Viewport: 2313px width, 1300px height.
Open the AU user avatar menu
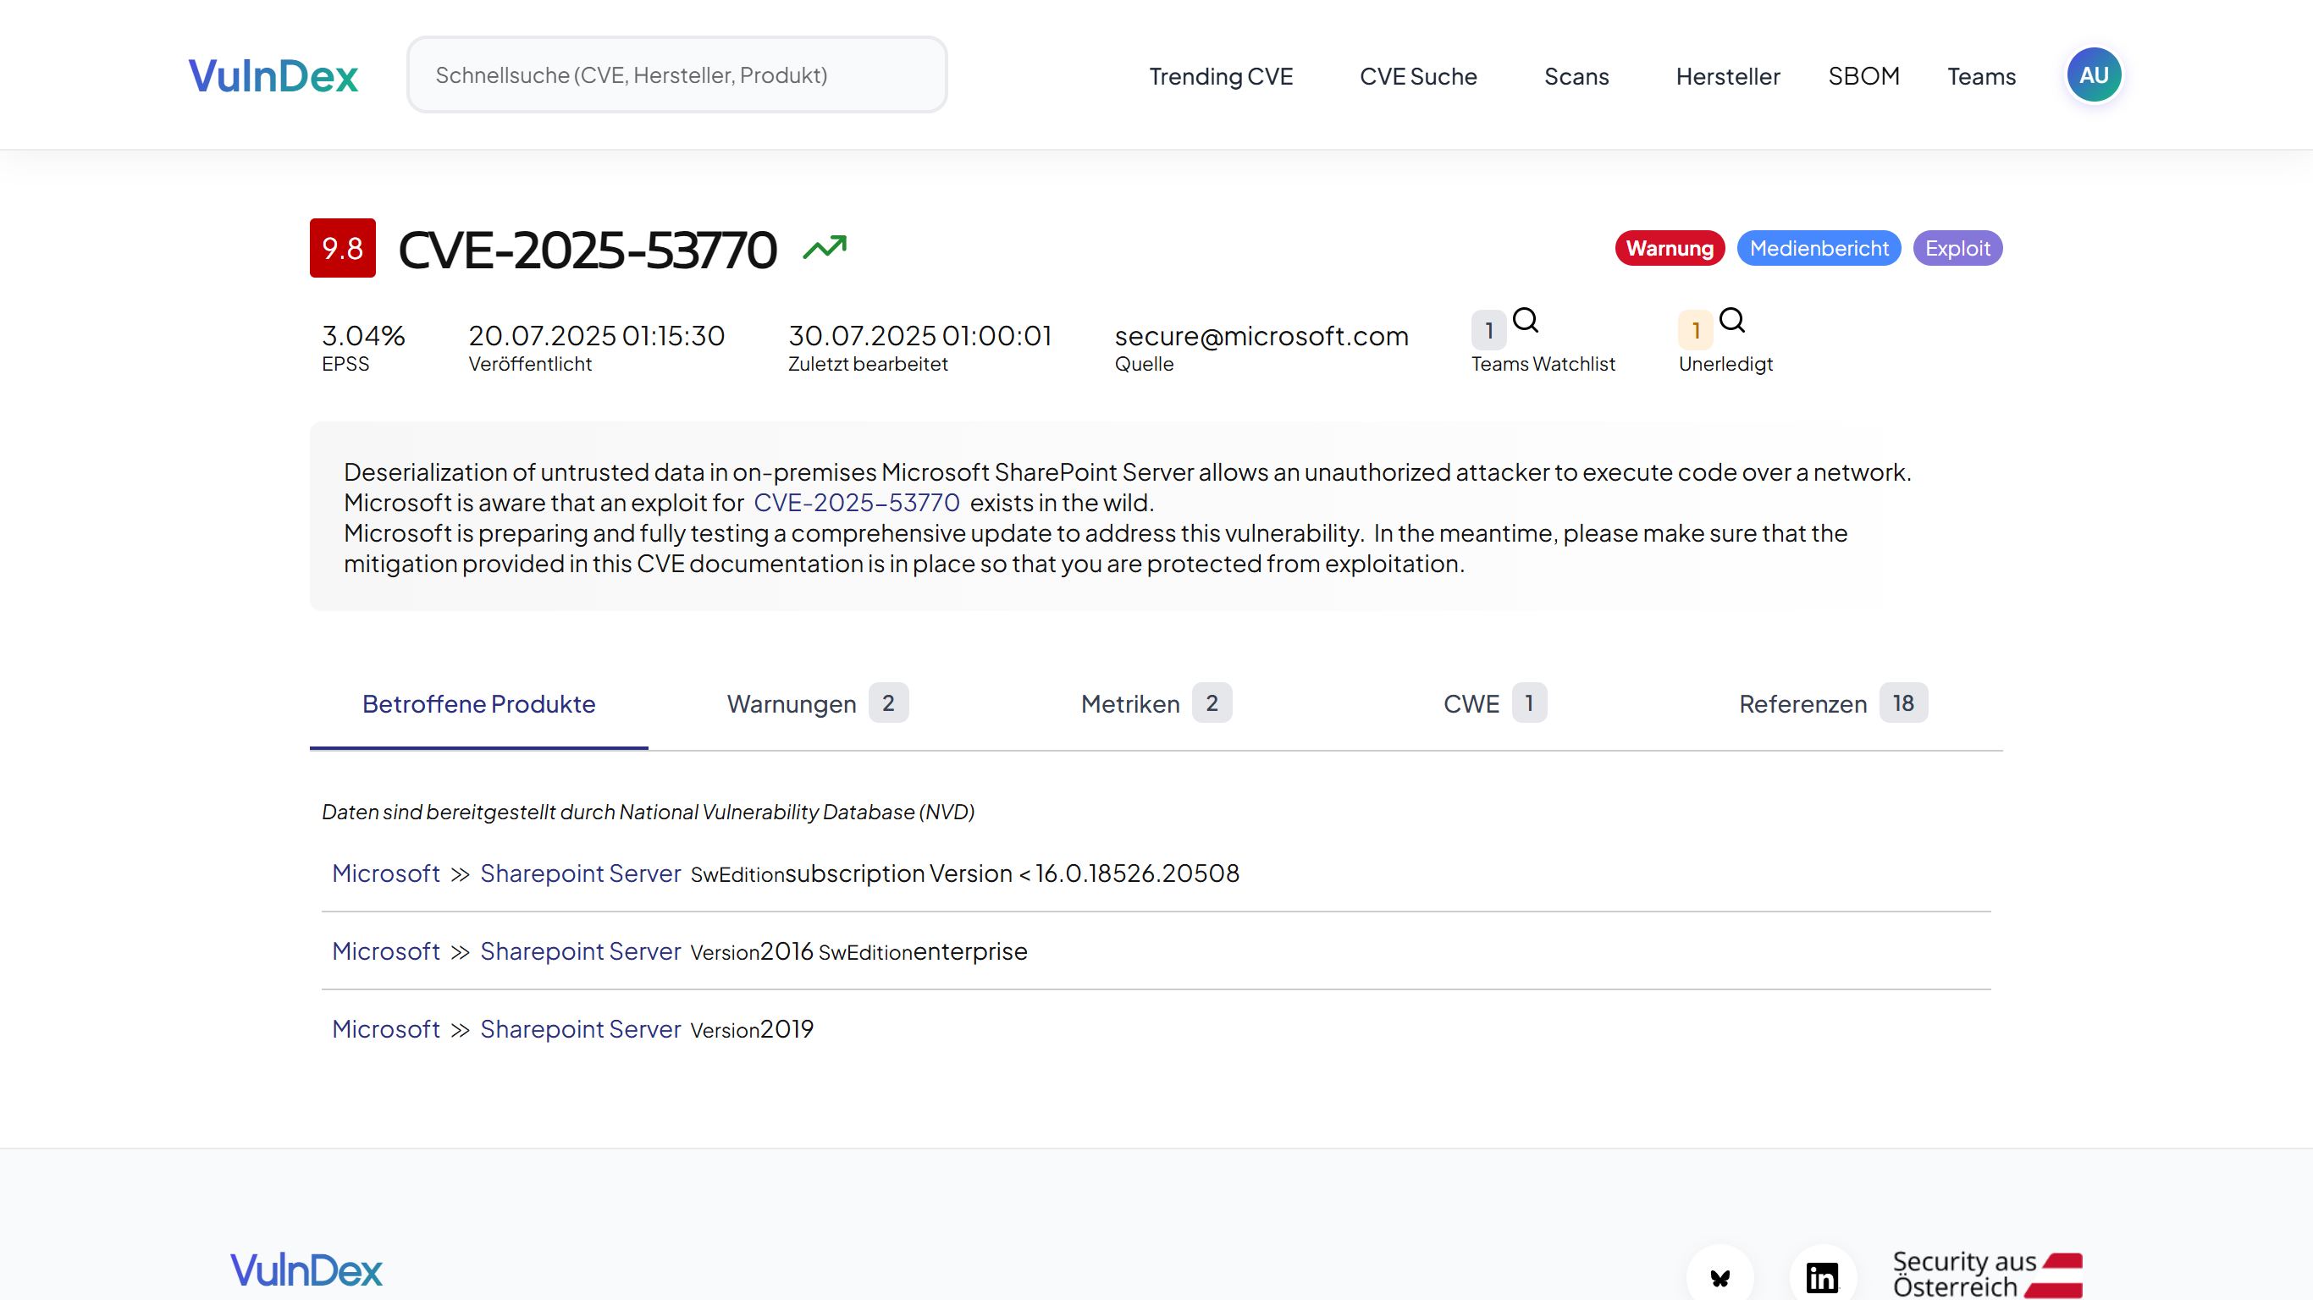2093,75
